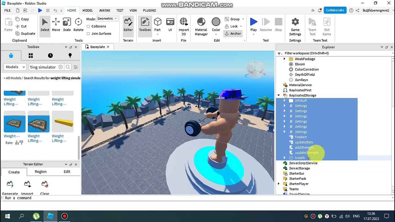Switch to the VIEW ribbon tab
Screen dimensions: 395x222
coord(133,10)
